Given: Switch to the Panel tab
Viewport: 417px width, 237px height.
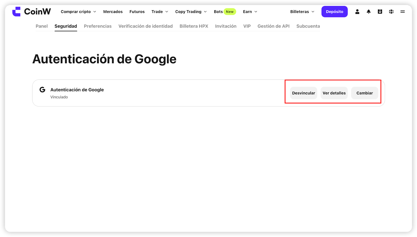Looking at the screenshot, I should (x=42, y=26).
